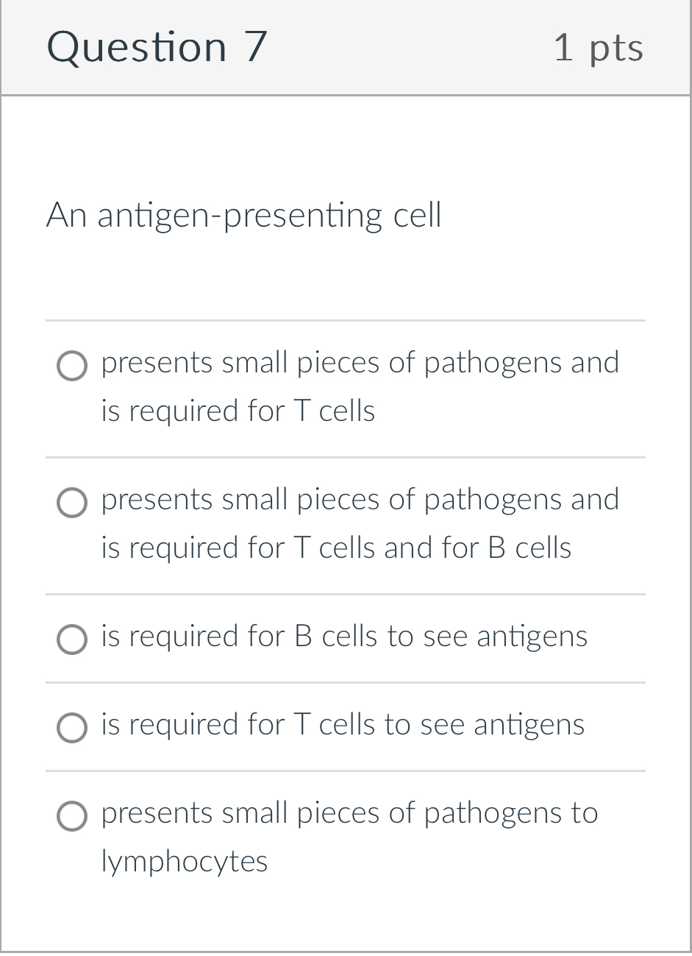Click the 'Question 7' heading
Image resolution: width=692 pixels, height=956 pixels.
click(157, 46)
